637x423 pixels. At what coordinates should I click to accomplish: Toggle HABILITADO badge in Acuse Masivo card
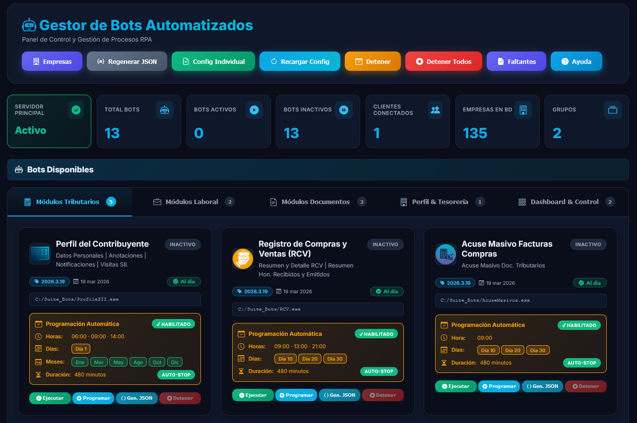pyautogui.click(x=579, y=325)
